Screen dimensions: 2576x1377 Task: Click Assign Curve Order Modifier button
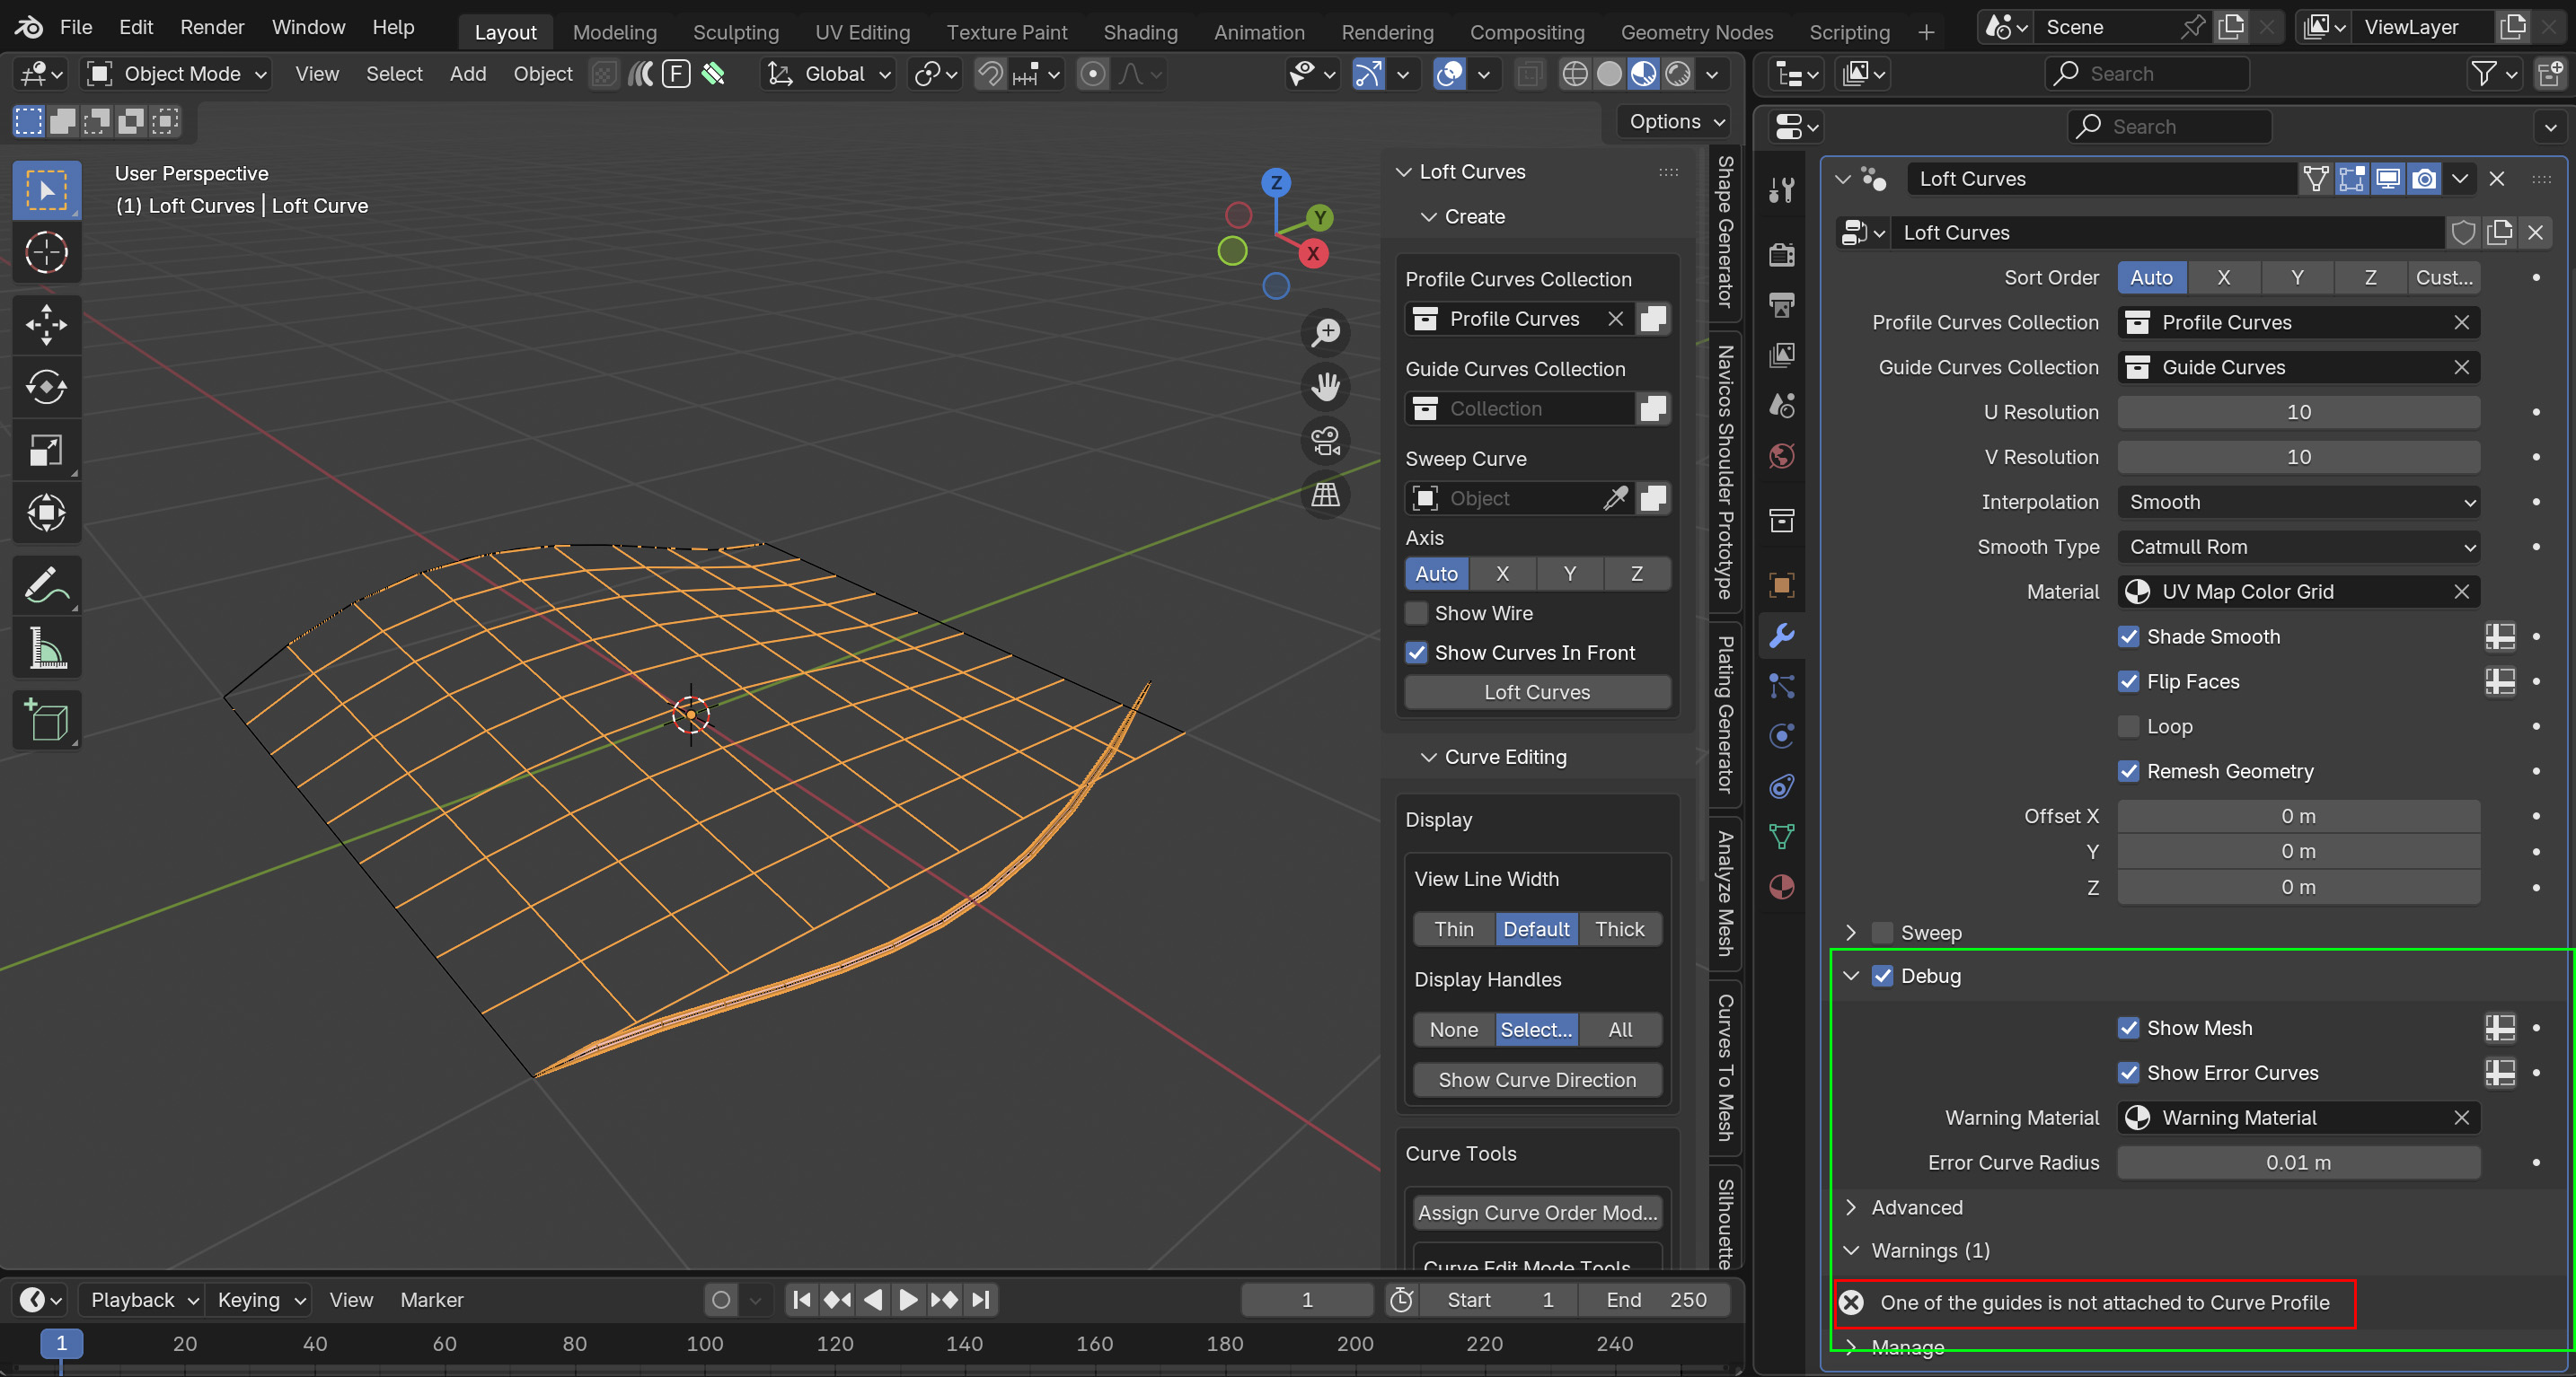pyautogui.click(x=1536, y=1212)
